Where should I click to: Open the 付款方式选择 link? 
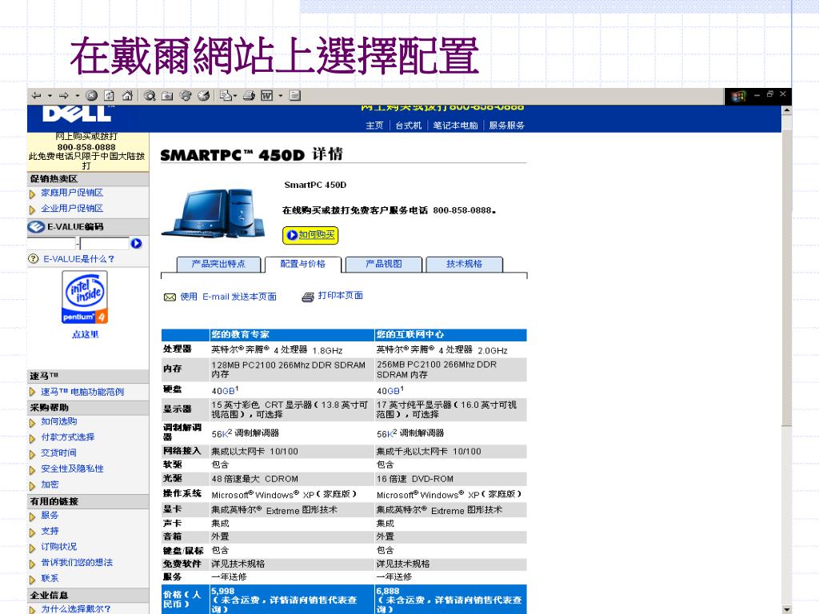[x=68, y=437]
